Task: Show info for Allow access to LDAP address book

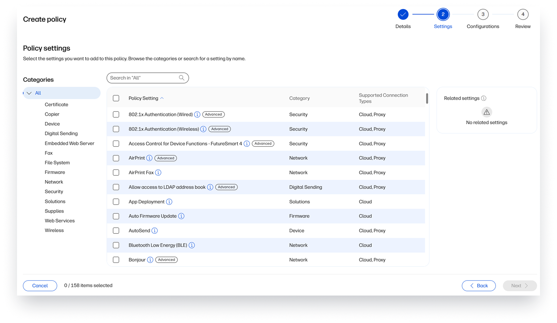Action: click(210, 187)
